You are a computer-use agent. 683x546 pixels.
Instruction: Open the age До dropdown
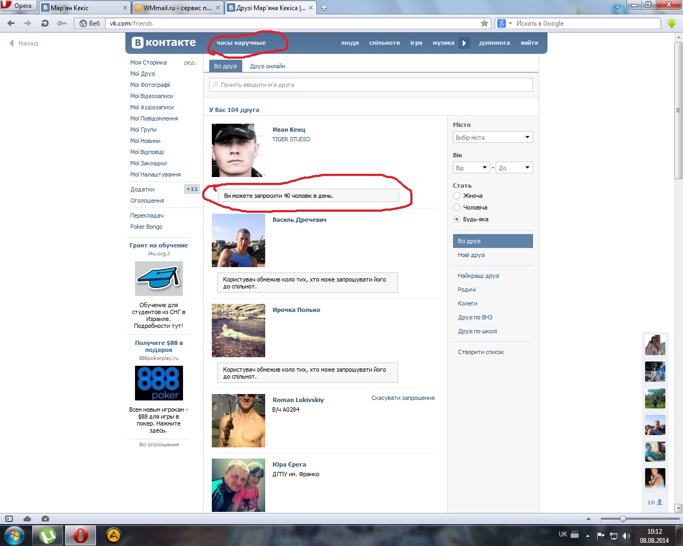coord(514,168)
